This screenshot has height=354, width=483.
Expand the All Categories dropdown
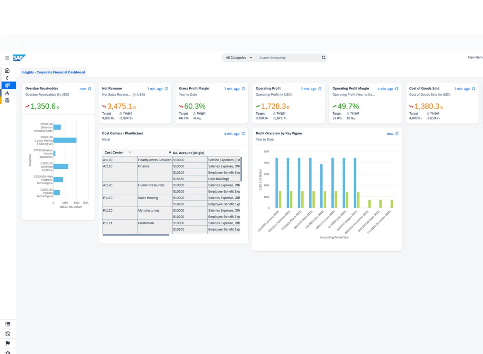tap(239, 58)
